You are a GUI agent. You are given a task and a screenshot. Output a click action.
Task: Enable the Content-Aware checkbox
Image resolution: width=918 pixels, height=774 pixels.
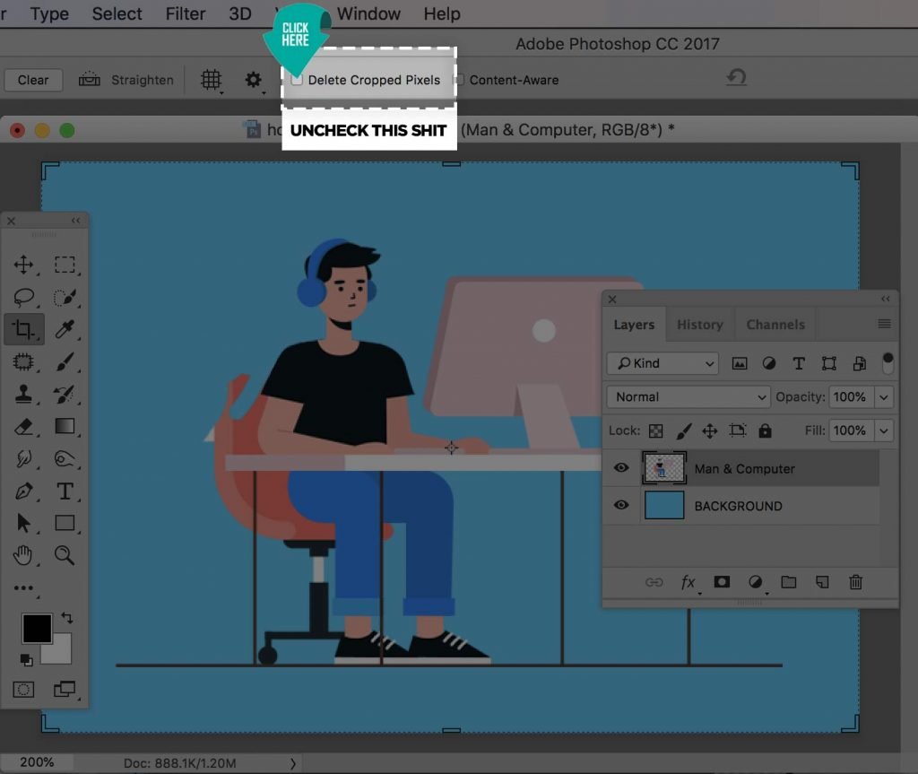[x=460, y=80]
